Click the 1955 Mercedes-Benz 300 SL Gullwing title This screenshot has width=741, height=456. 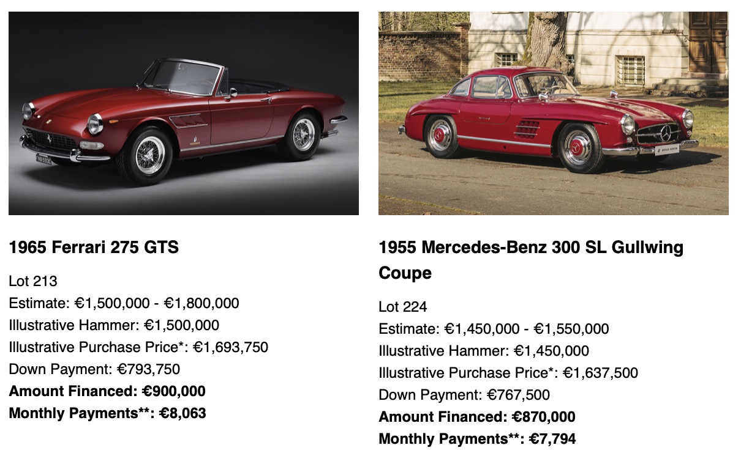coord(531,260)
